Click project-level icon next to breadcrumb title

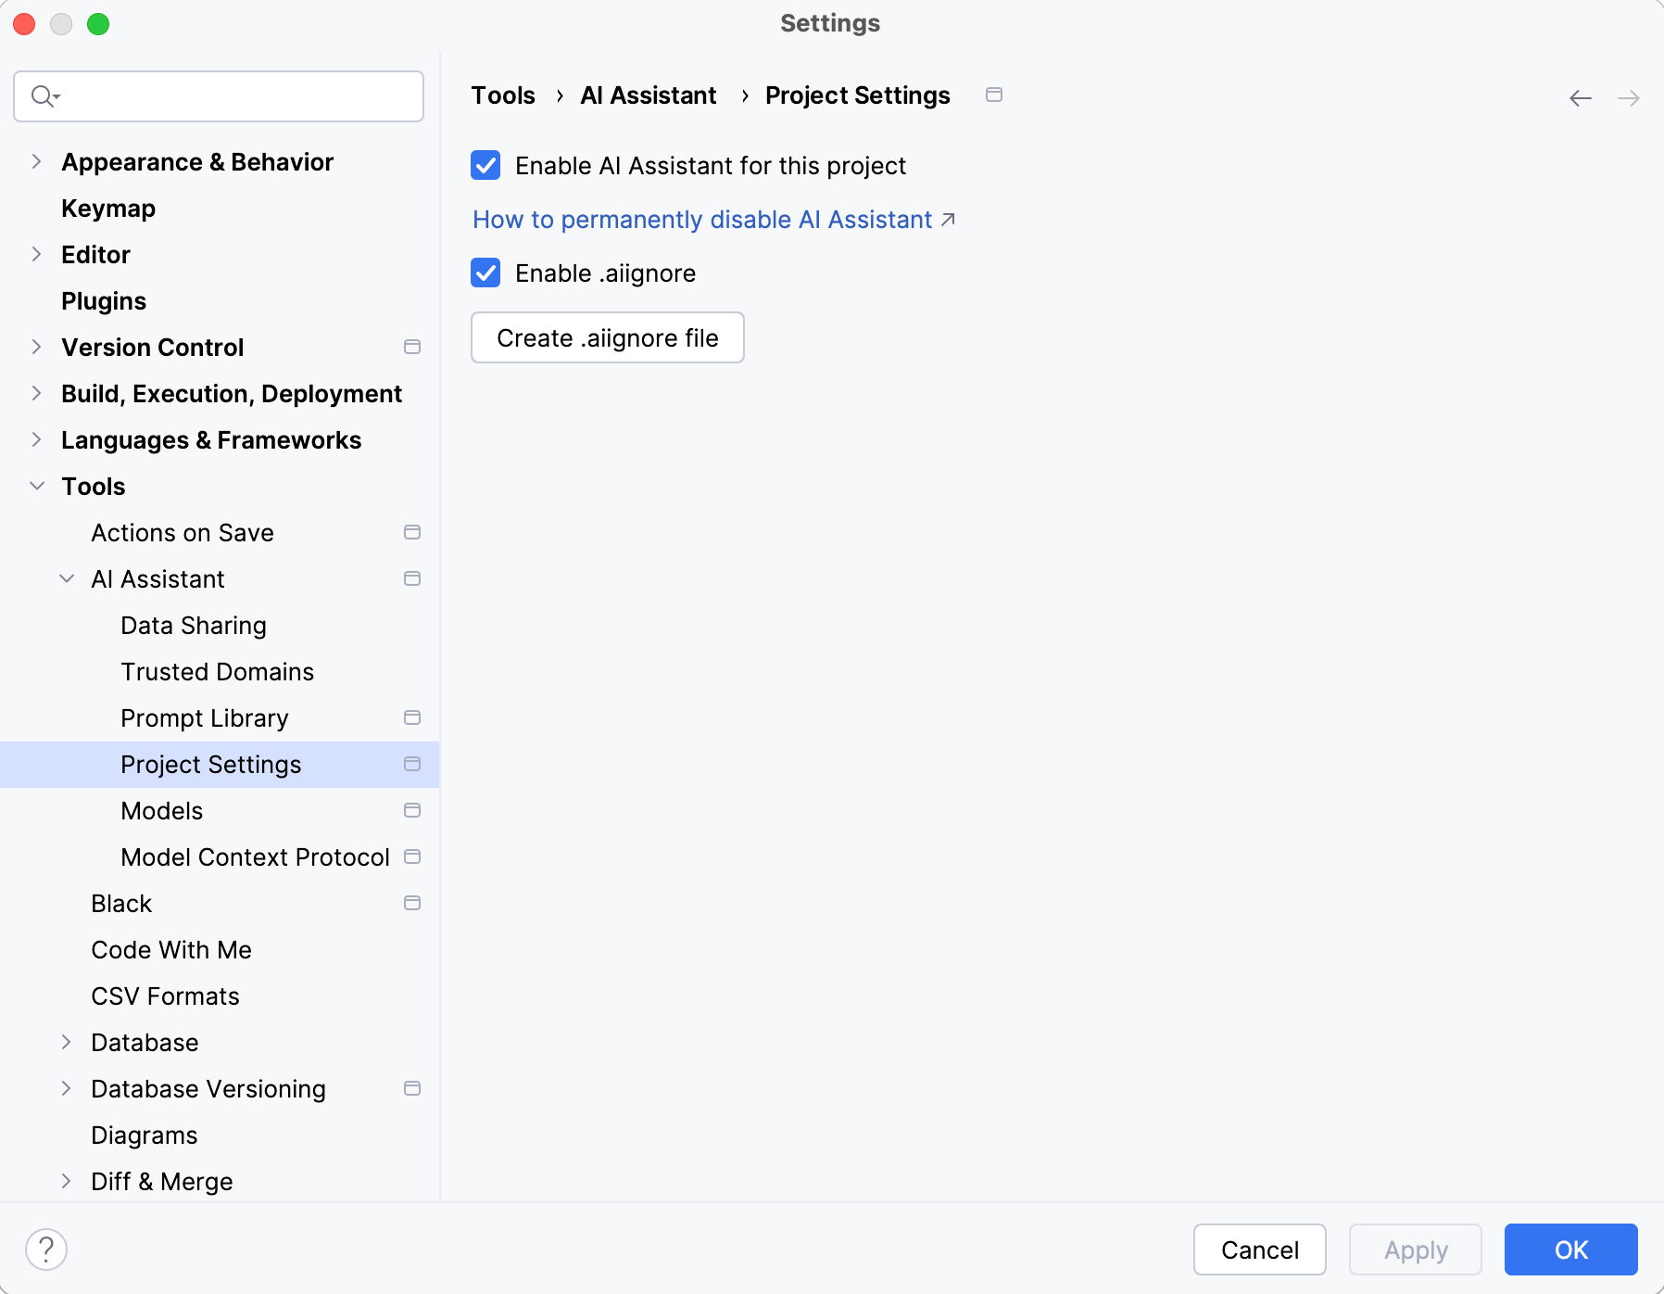coord(994,95)
